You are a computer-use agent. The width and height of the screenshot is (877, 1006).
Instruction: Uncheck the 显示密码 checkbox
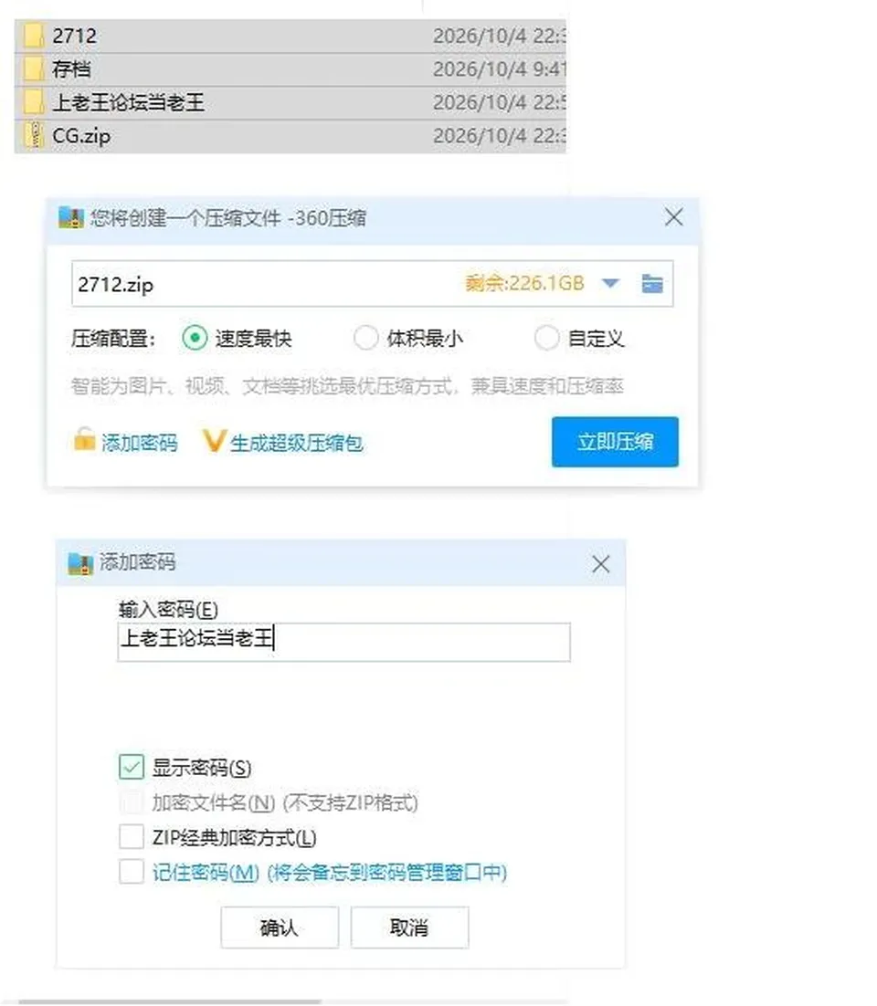pyautogui.click(x=132, y=767)
